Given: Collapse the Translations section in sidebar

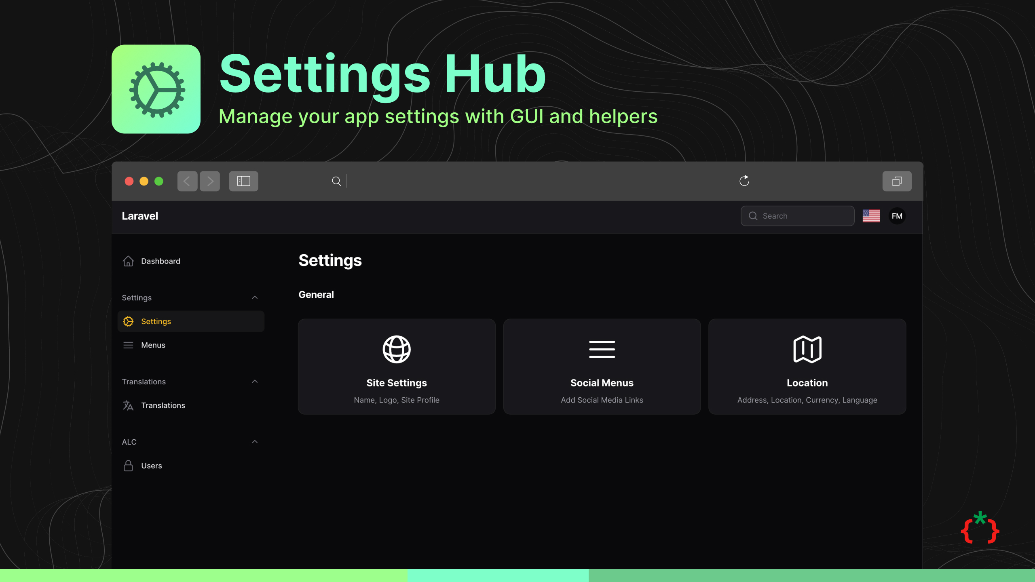Looking at the screenshot, I should [x=254, y=381].
